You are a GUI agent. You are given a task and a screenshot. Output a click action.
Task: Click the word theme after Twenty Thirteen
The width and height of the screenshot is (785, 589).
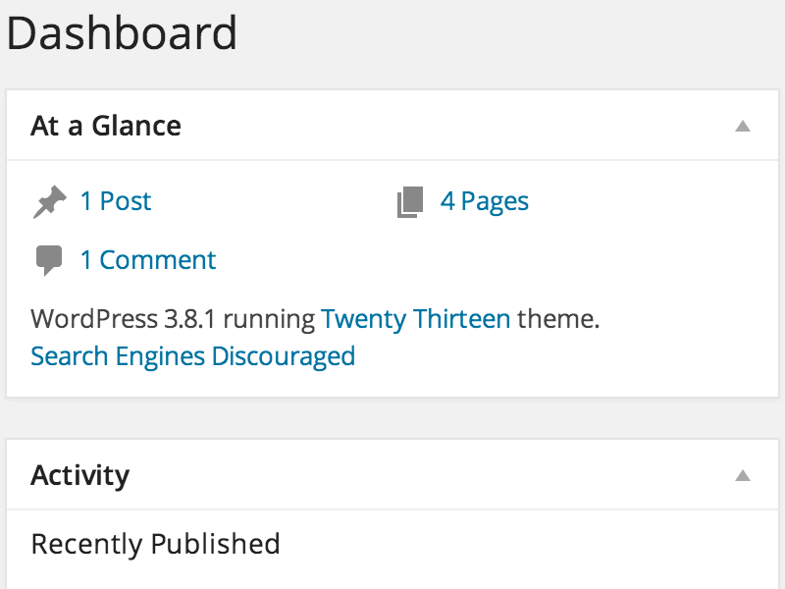(557, 319)
